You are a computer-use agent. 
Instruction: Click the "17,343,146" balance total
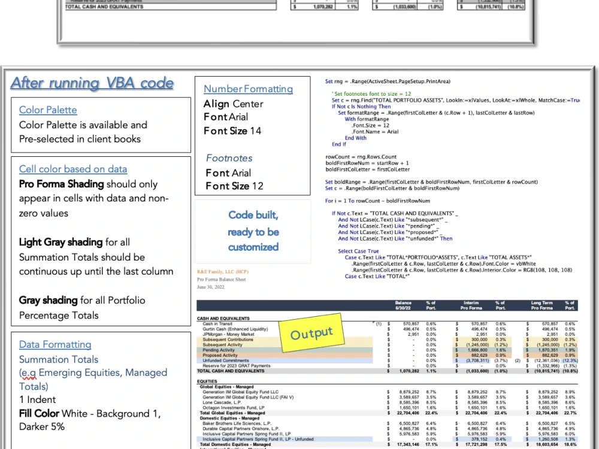coord(407,444)
